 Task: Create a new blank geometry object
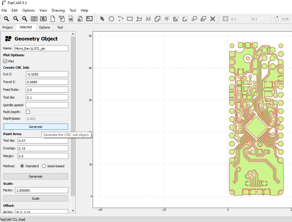(x=53, y=19)
